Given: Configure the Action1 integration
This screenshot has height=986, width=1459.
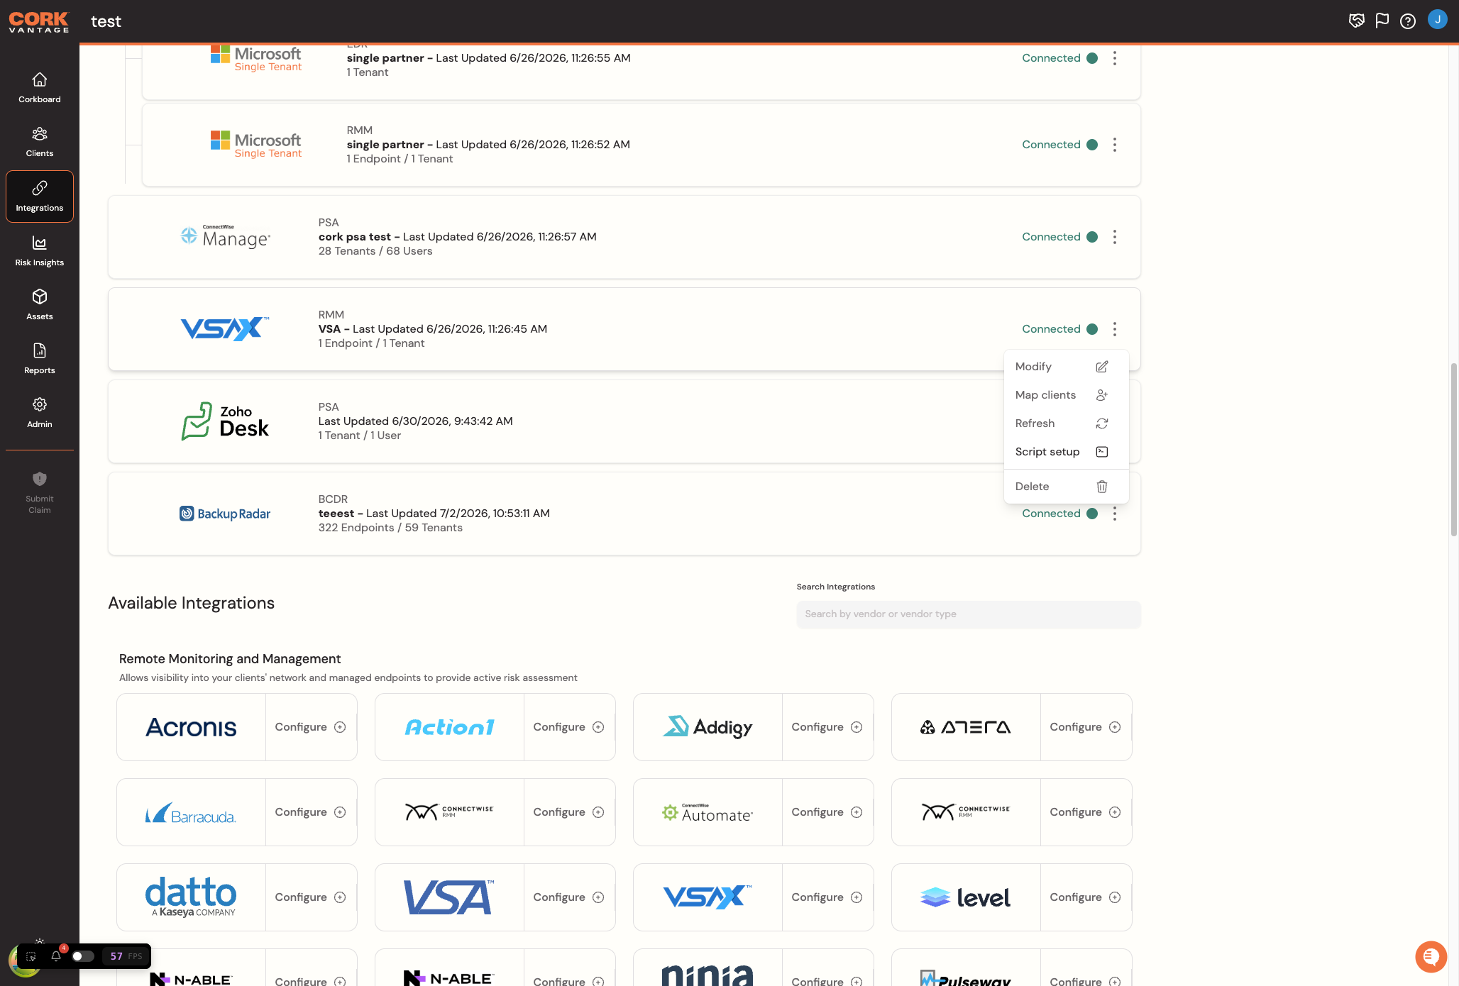Looking at the screenshot, I should click(x=569, y=727).
